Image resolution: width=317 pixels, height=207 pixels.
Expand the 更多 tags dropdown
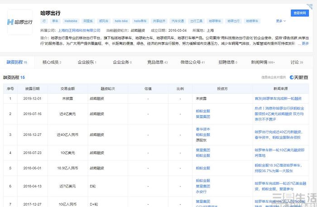[x=281, y=21]
